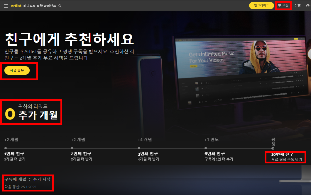This screenshot has width=311, height=195.
Task: Select the 1번째 친구 timeline marker
Action: click(6, 148)
